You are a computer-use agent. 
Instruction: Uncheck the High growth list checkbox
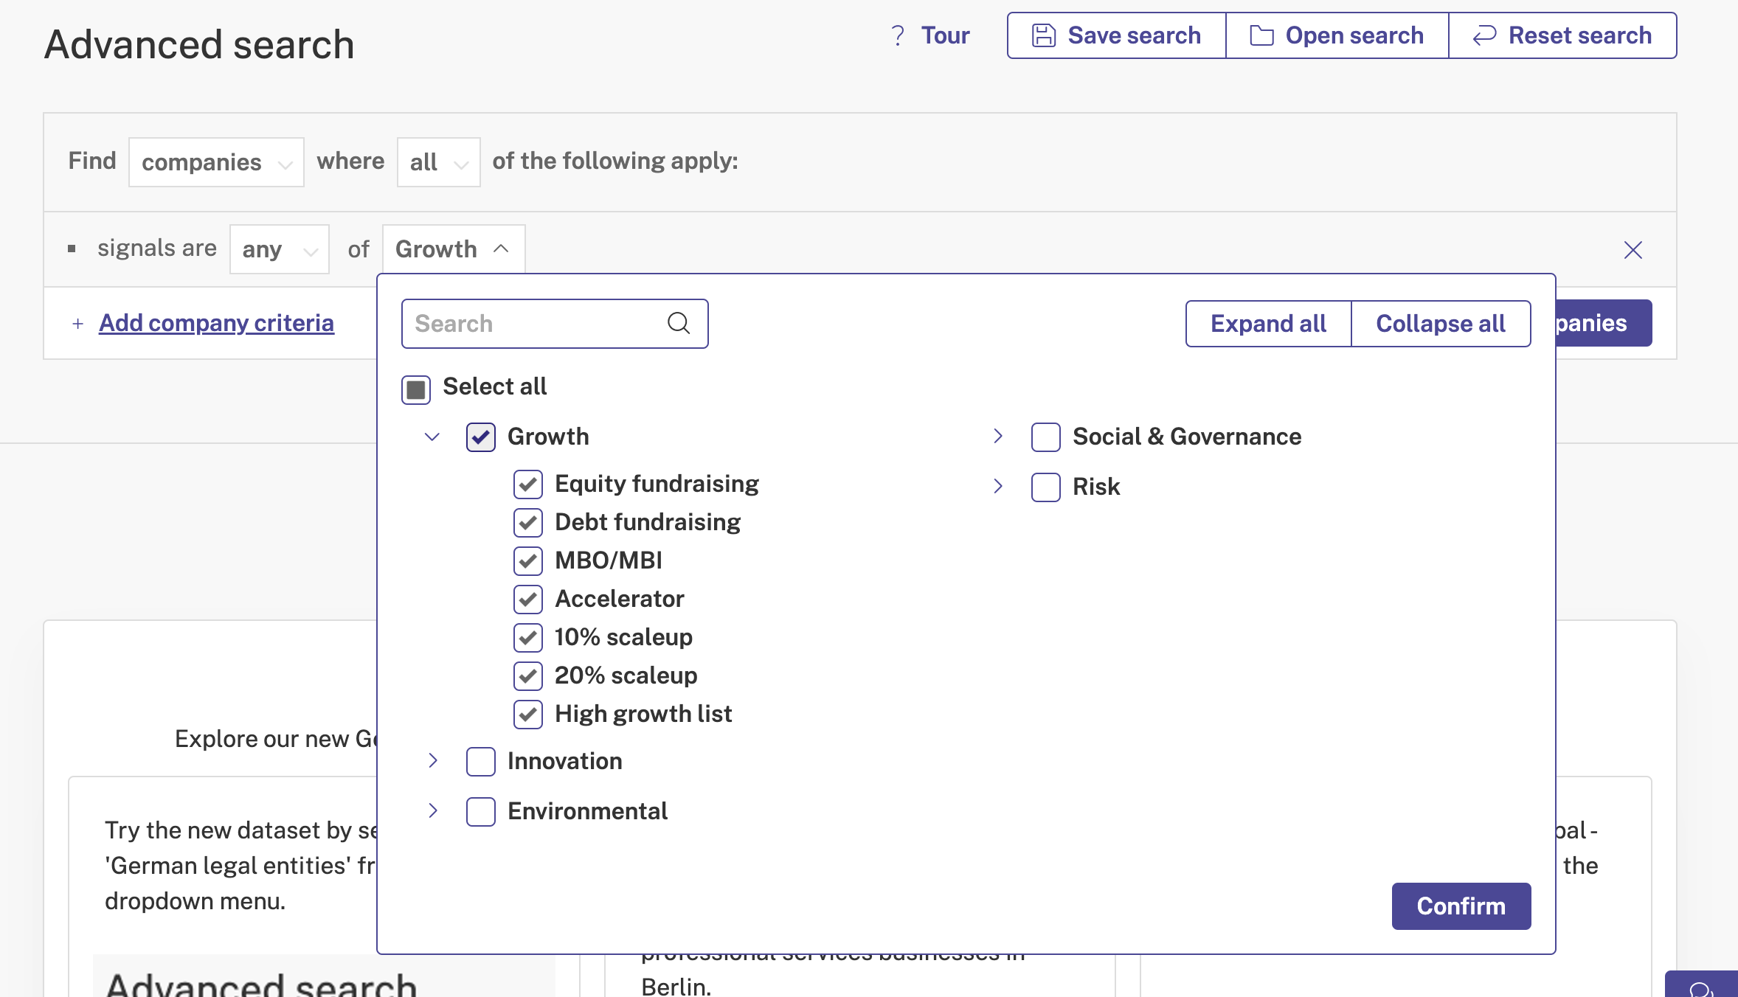click(530, 713)
